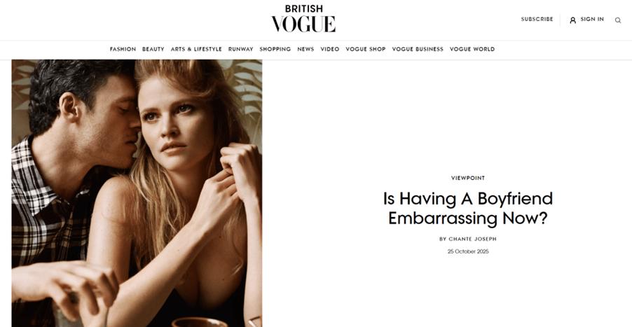Open the boyfriend embarrassing article headline

(x=468, y=209)
